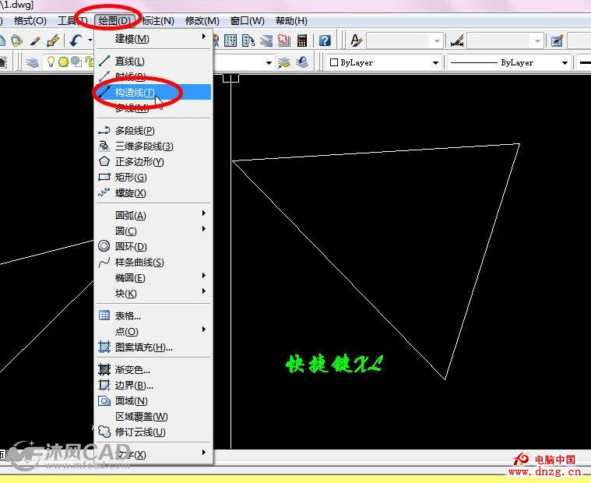Viewport: 591px width, 483px height.
Task: Select 正多边形(Y) polygon command
Action: click(153, 161)
